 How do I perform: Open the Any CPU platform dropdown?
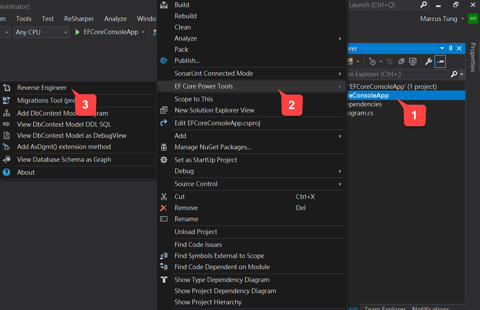click(41, 32)
